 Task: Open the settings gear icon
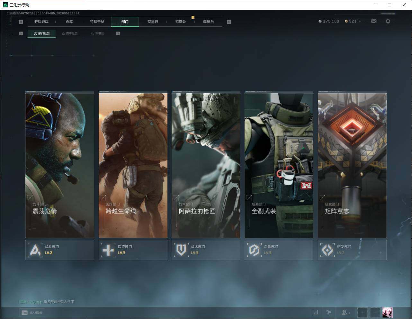388,21
